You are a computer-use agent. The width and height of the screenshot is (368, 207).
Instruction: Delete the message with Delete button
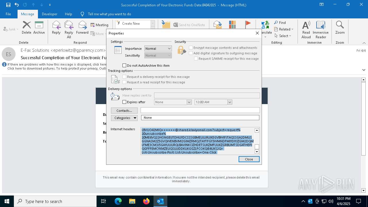click(26, 28)
